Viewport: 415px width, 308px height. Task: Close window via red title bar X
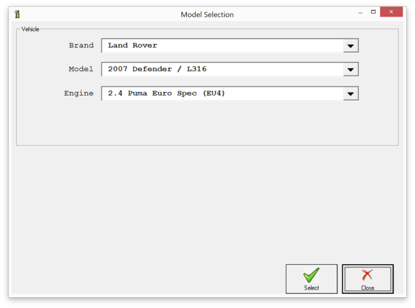tap(391, 12)
